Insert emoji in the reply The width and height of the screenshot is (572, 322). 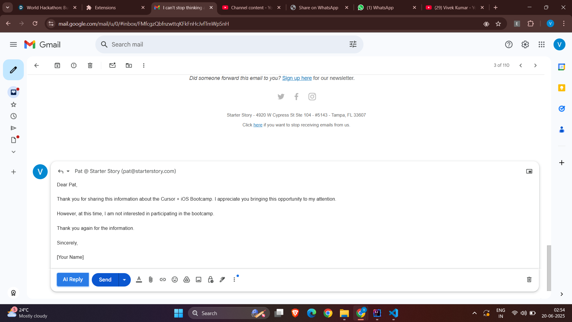(175, 280)
